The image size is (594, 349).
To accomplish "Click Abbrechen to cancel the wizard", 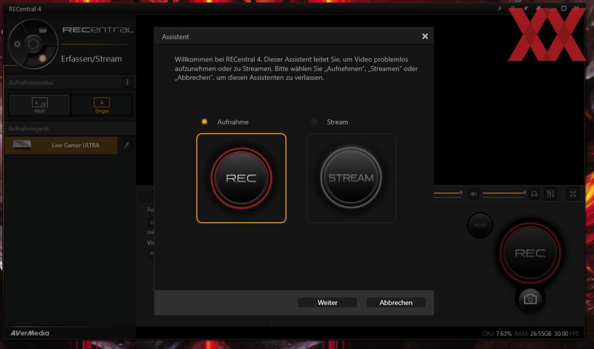I will 396,302.
